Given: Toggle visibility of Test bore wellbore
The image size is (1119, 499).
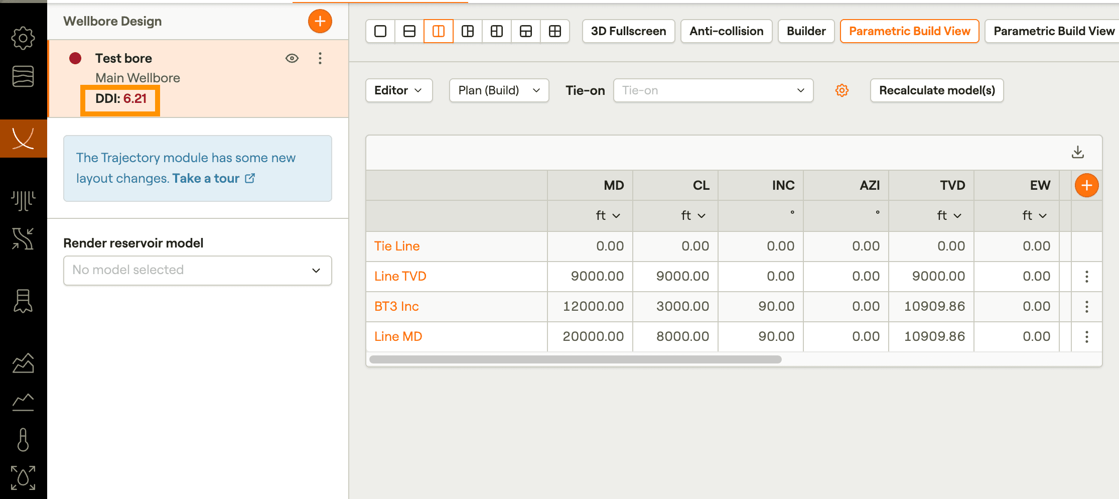Looking at the screenshot, I should pyautogui.click(x=292, y=58).
